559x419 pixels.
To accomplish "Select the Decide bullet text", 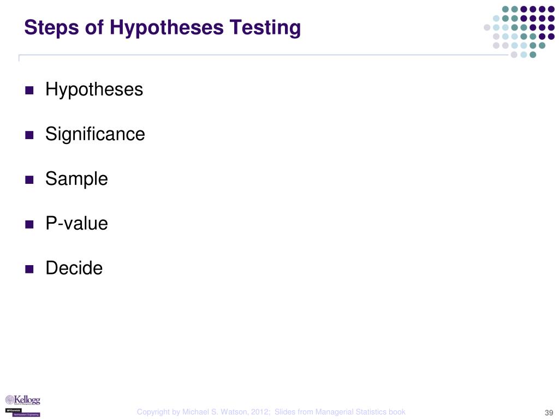I will (x=74, y=268).
